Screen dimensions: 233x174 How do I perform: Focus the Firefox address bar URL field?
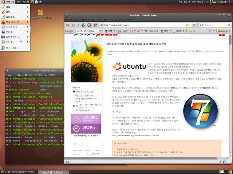point(143,25)
